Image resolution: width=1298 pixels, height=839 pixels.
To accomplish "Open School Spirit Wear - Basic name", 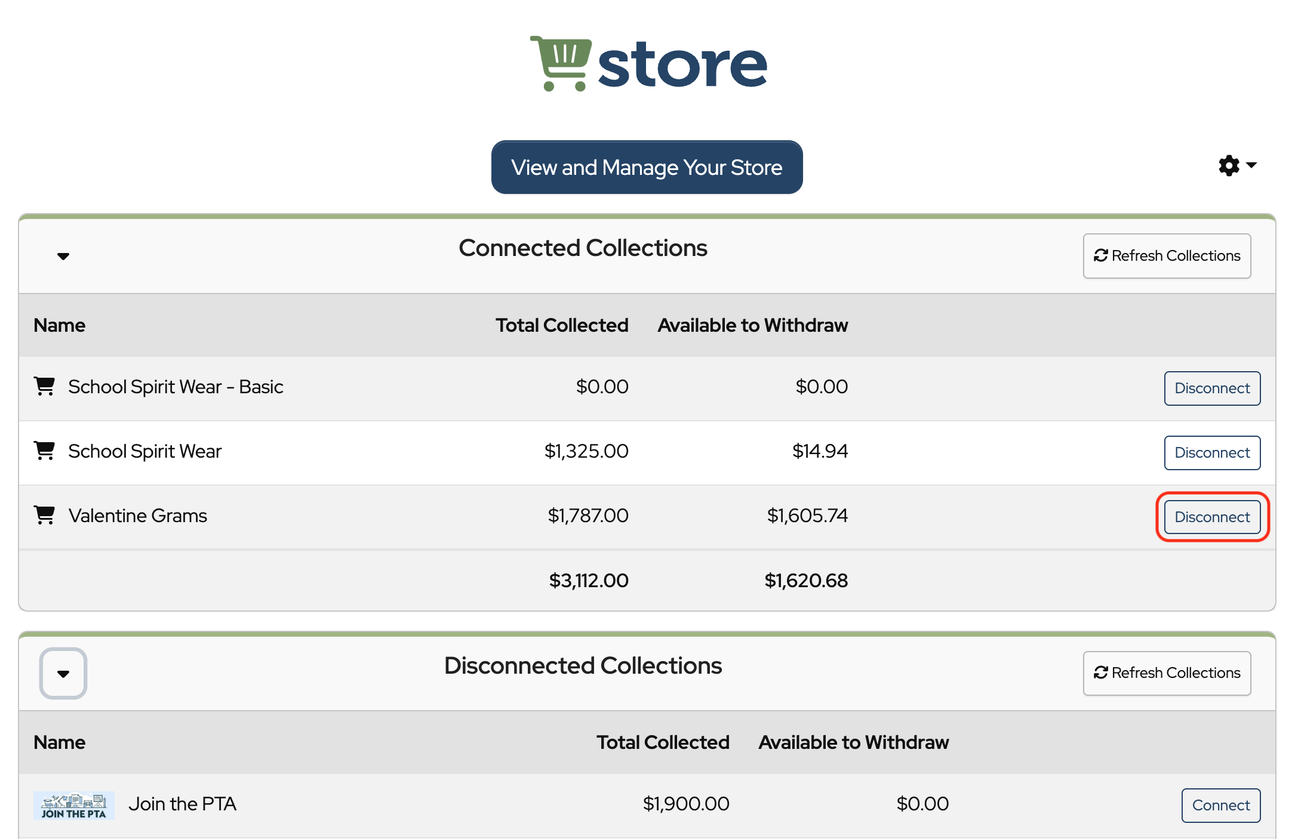I will click(x=176, y=387).
